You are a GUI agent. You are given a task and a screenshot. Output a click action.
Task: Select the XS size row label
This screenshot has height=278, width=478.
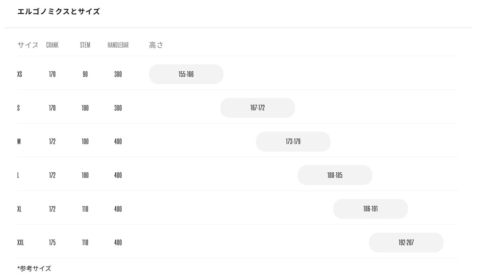click(20, 74)
